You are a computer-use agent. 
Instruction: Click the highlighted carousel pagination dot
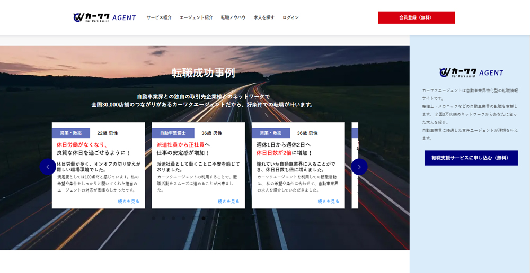coord(203,218)
